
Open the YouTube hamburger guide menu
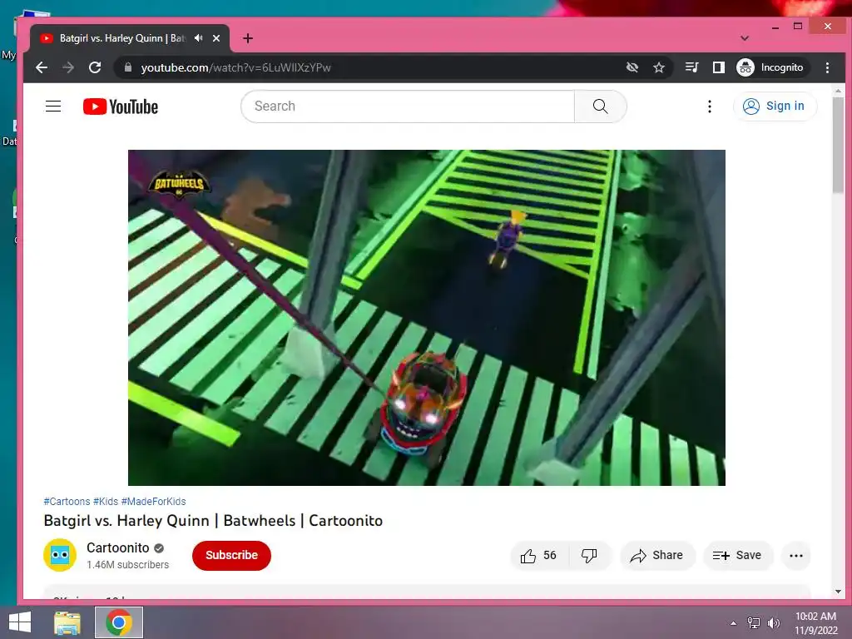pyautogui.click(x=53, y=106)
